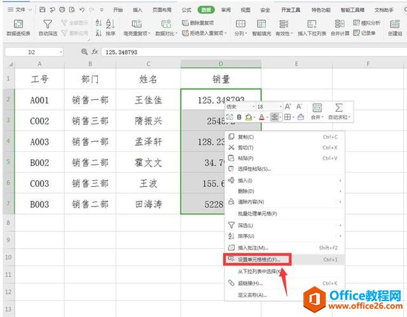407x317 pixels.
Task: Open the font name dropdown showing 仿宋
Action: click(252, 107)
